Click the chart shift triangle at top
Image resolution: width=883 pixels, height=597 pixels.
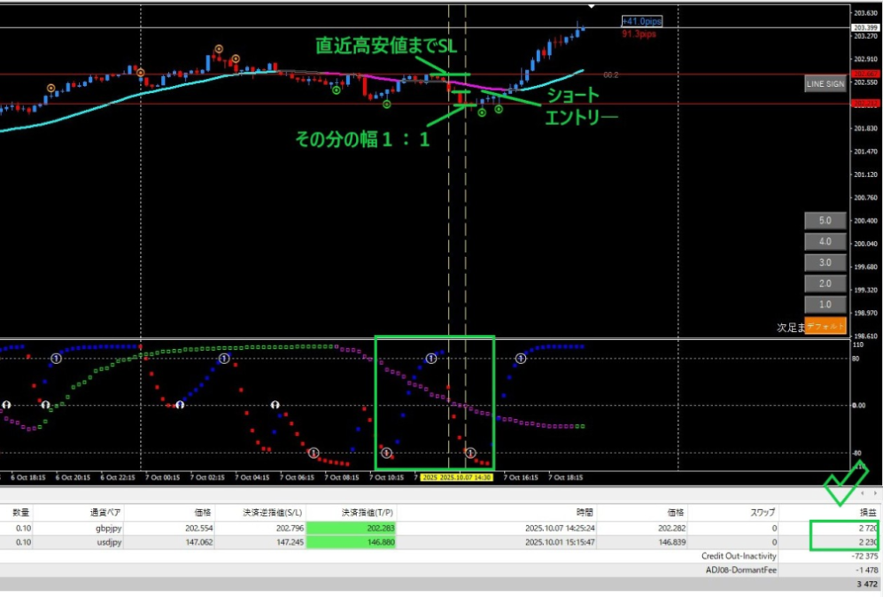(592, 6)
